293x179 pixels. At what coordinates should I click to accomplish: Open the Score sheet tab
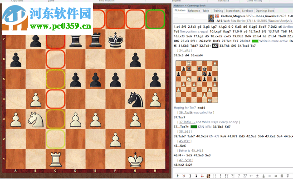pyautogui.click(x=233, y=10)
